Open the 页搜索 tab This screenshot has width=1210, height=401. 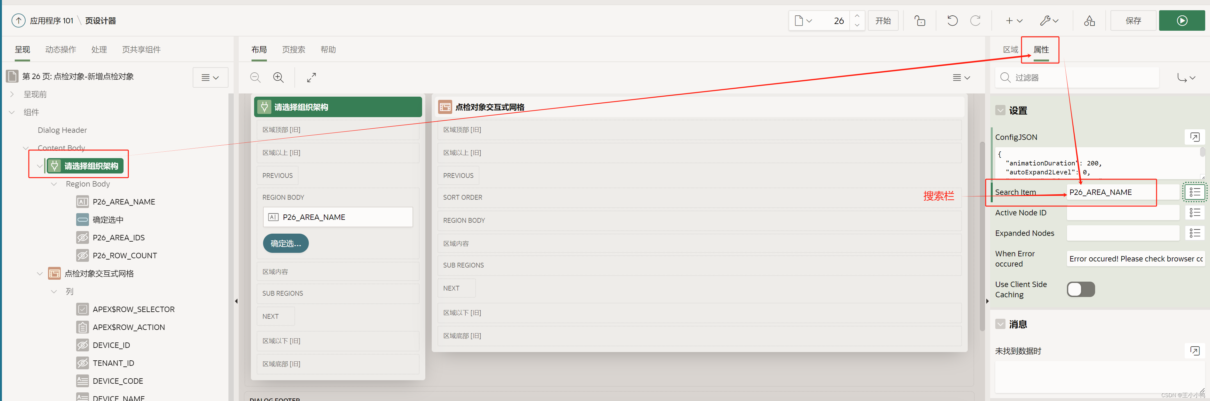(x=293, y=49)
